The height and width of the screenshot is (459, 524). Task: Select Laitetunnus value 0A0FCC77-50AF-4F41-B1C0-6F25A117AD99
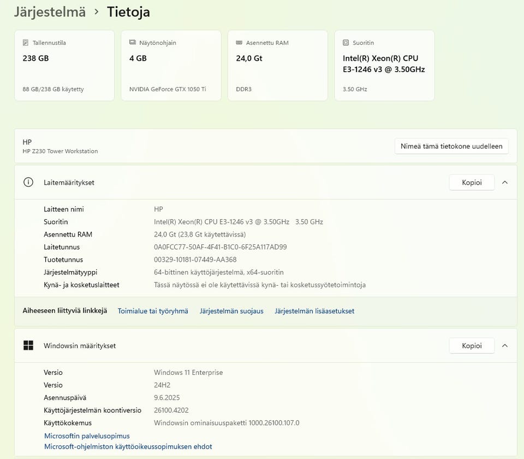tap(220, 247)
